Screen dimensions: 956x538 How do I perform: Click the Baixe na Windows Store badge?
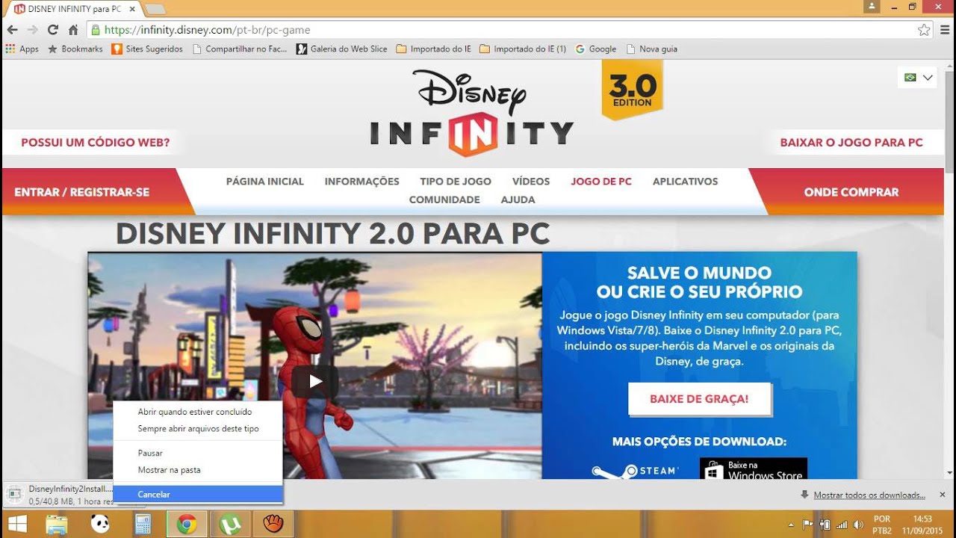(x=754, y=469)
